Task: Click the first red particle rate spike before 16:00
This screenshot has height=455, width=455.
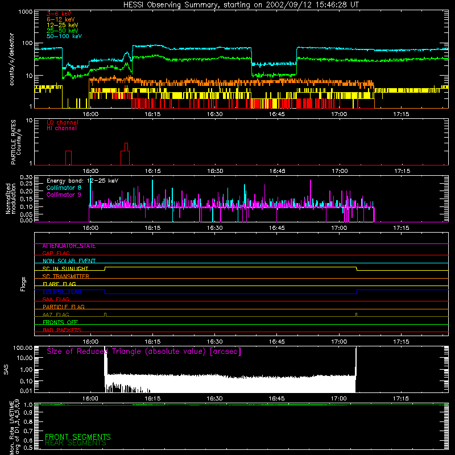Action: [68, 158]
